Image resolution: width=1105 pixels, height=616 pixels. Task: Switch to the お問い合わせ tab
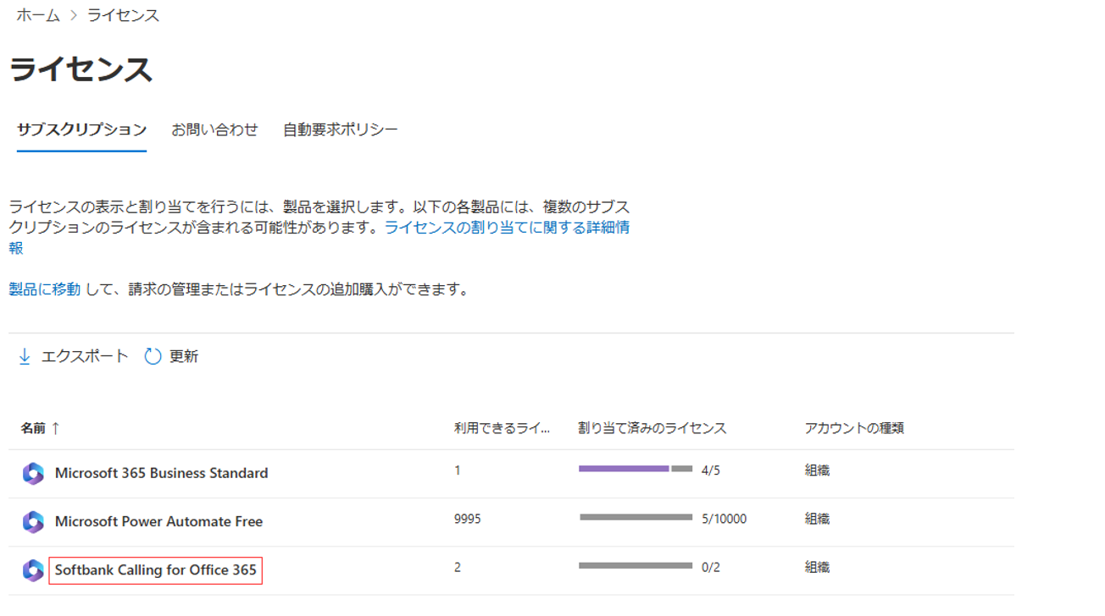(214, 129)
